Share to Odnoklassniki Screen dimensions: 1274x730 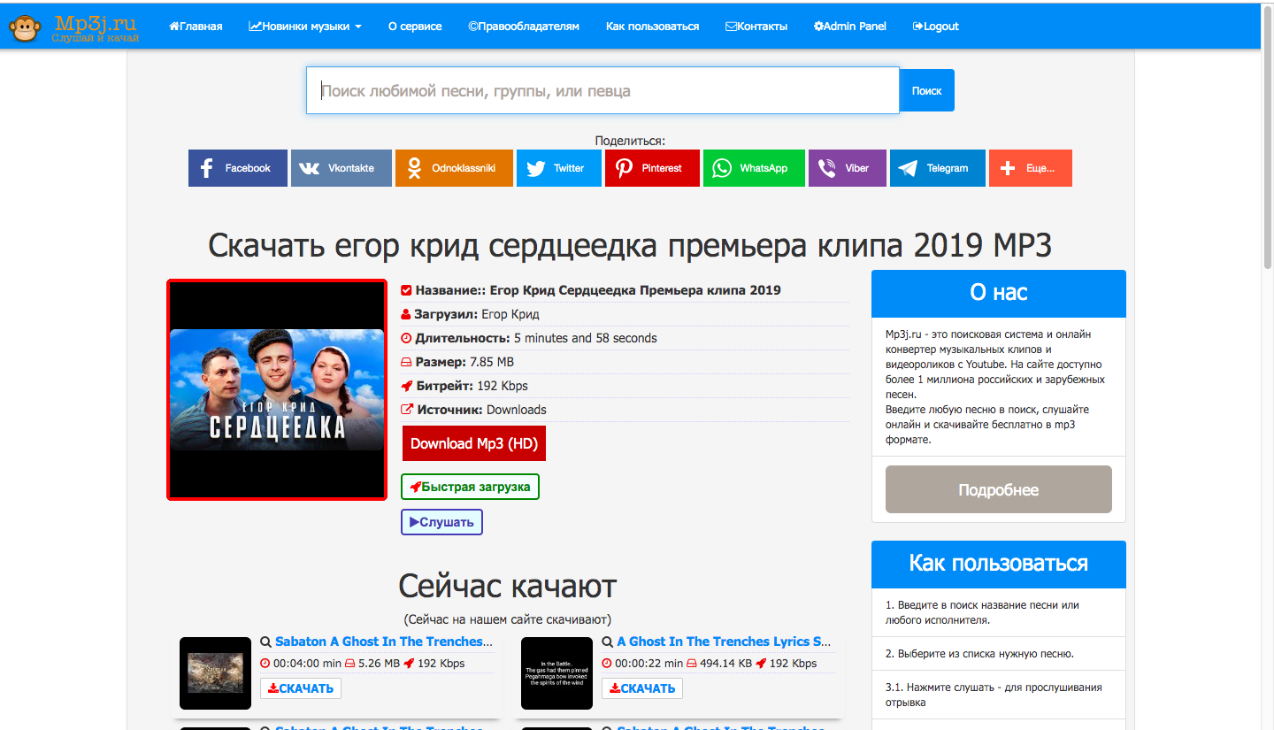coord(454,168)
